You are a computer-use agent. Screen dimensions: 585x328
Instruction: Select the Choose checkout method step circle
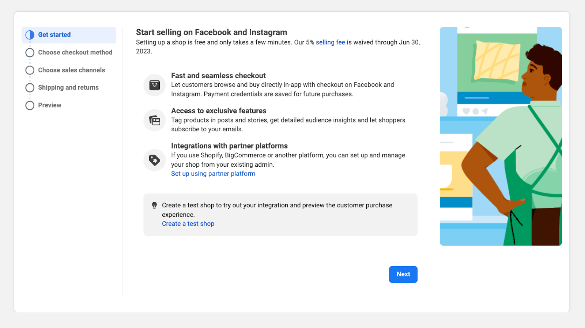coord(30,53)
